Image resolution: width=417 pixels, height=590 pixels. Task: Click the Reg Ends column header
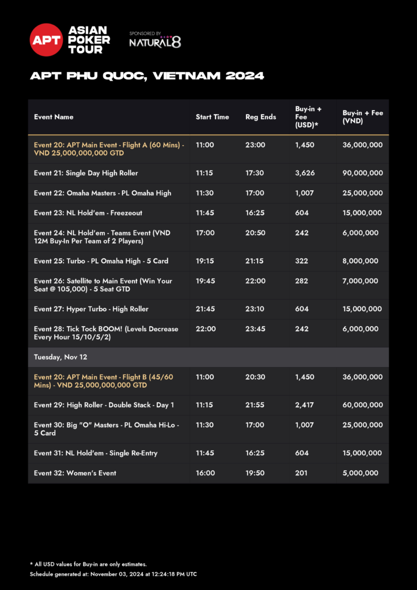260,117
